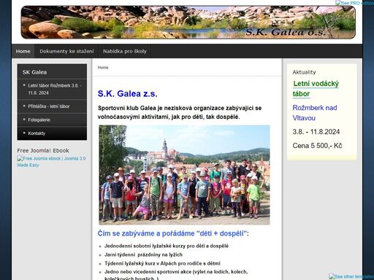Click the S.K. Galea z.s. heading

tap(127, 93)
